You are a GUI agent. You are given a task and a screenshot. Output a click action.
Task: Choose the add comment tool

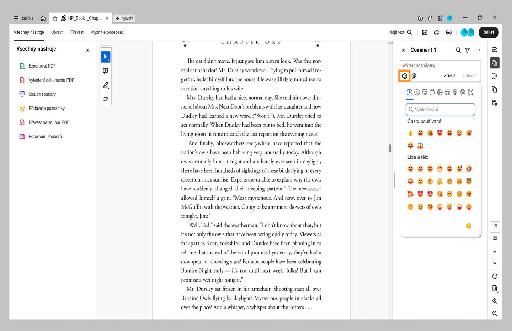pyautogui.click(x=105, y=71)
